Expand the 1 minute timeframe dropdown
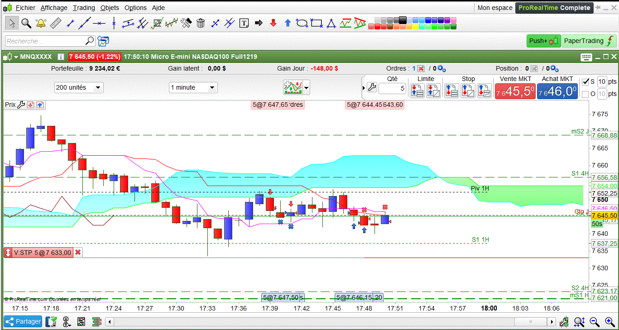 click(193, 87)
